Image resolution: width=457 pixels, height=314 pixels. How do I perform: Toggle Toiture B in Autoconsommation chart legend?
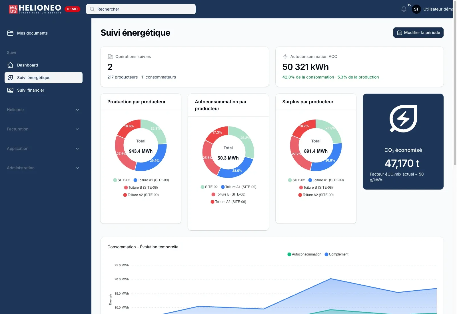point(228,194)
